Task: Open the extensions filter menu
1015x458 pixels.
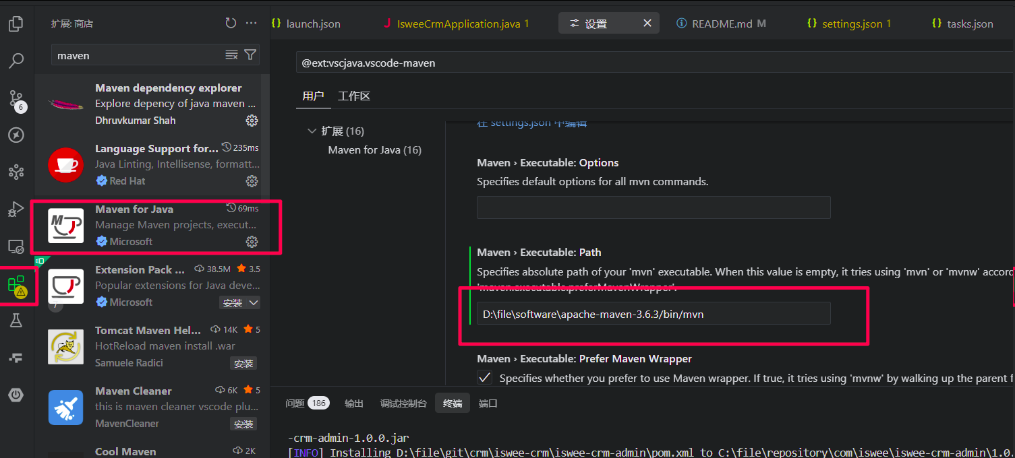Action: pyautogui.click(x=250, y=55)
